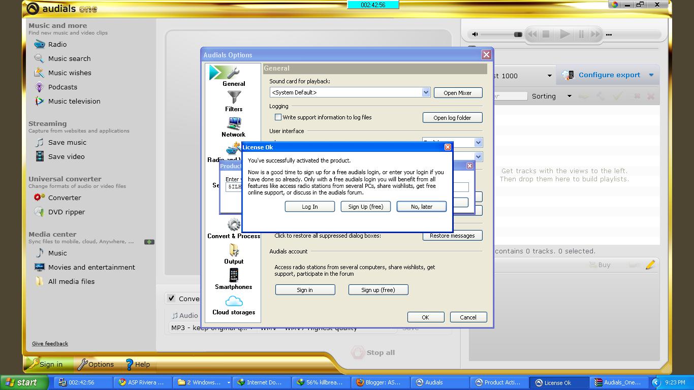
Task: Open the Sorting dropdown in playlist panel
Action: (551, 96)
